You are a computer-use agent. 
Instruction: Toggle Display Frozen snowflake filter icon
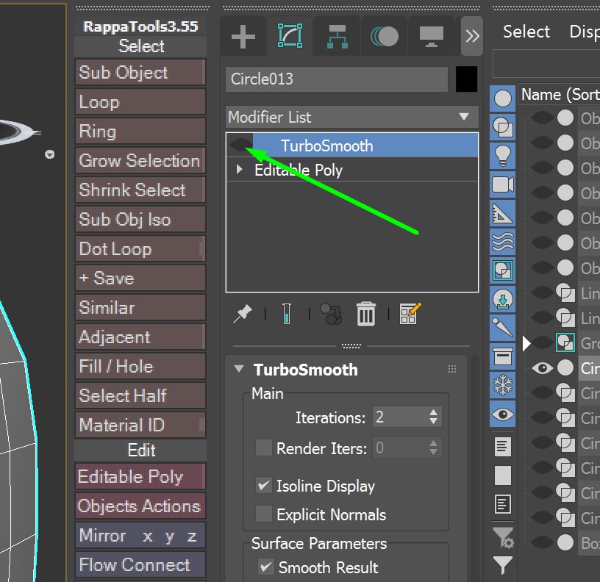(x=503, y=386)
